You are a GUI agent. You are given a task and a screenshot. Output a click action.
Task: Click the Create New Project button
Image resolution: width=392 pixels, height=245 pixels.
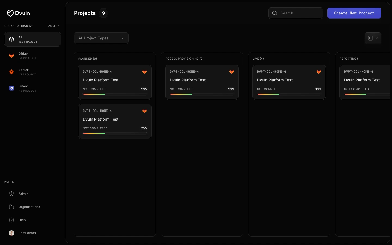pos(354,13)
